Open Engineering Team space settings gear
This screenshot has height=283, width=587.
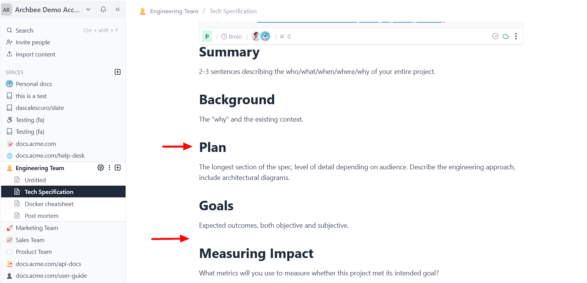(x=101, y=168)
